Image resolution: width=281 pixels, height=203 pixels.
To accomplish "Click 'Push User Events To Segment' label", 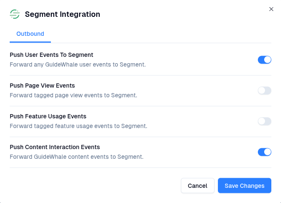I will [51, 55].
